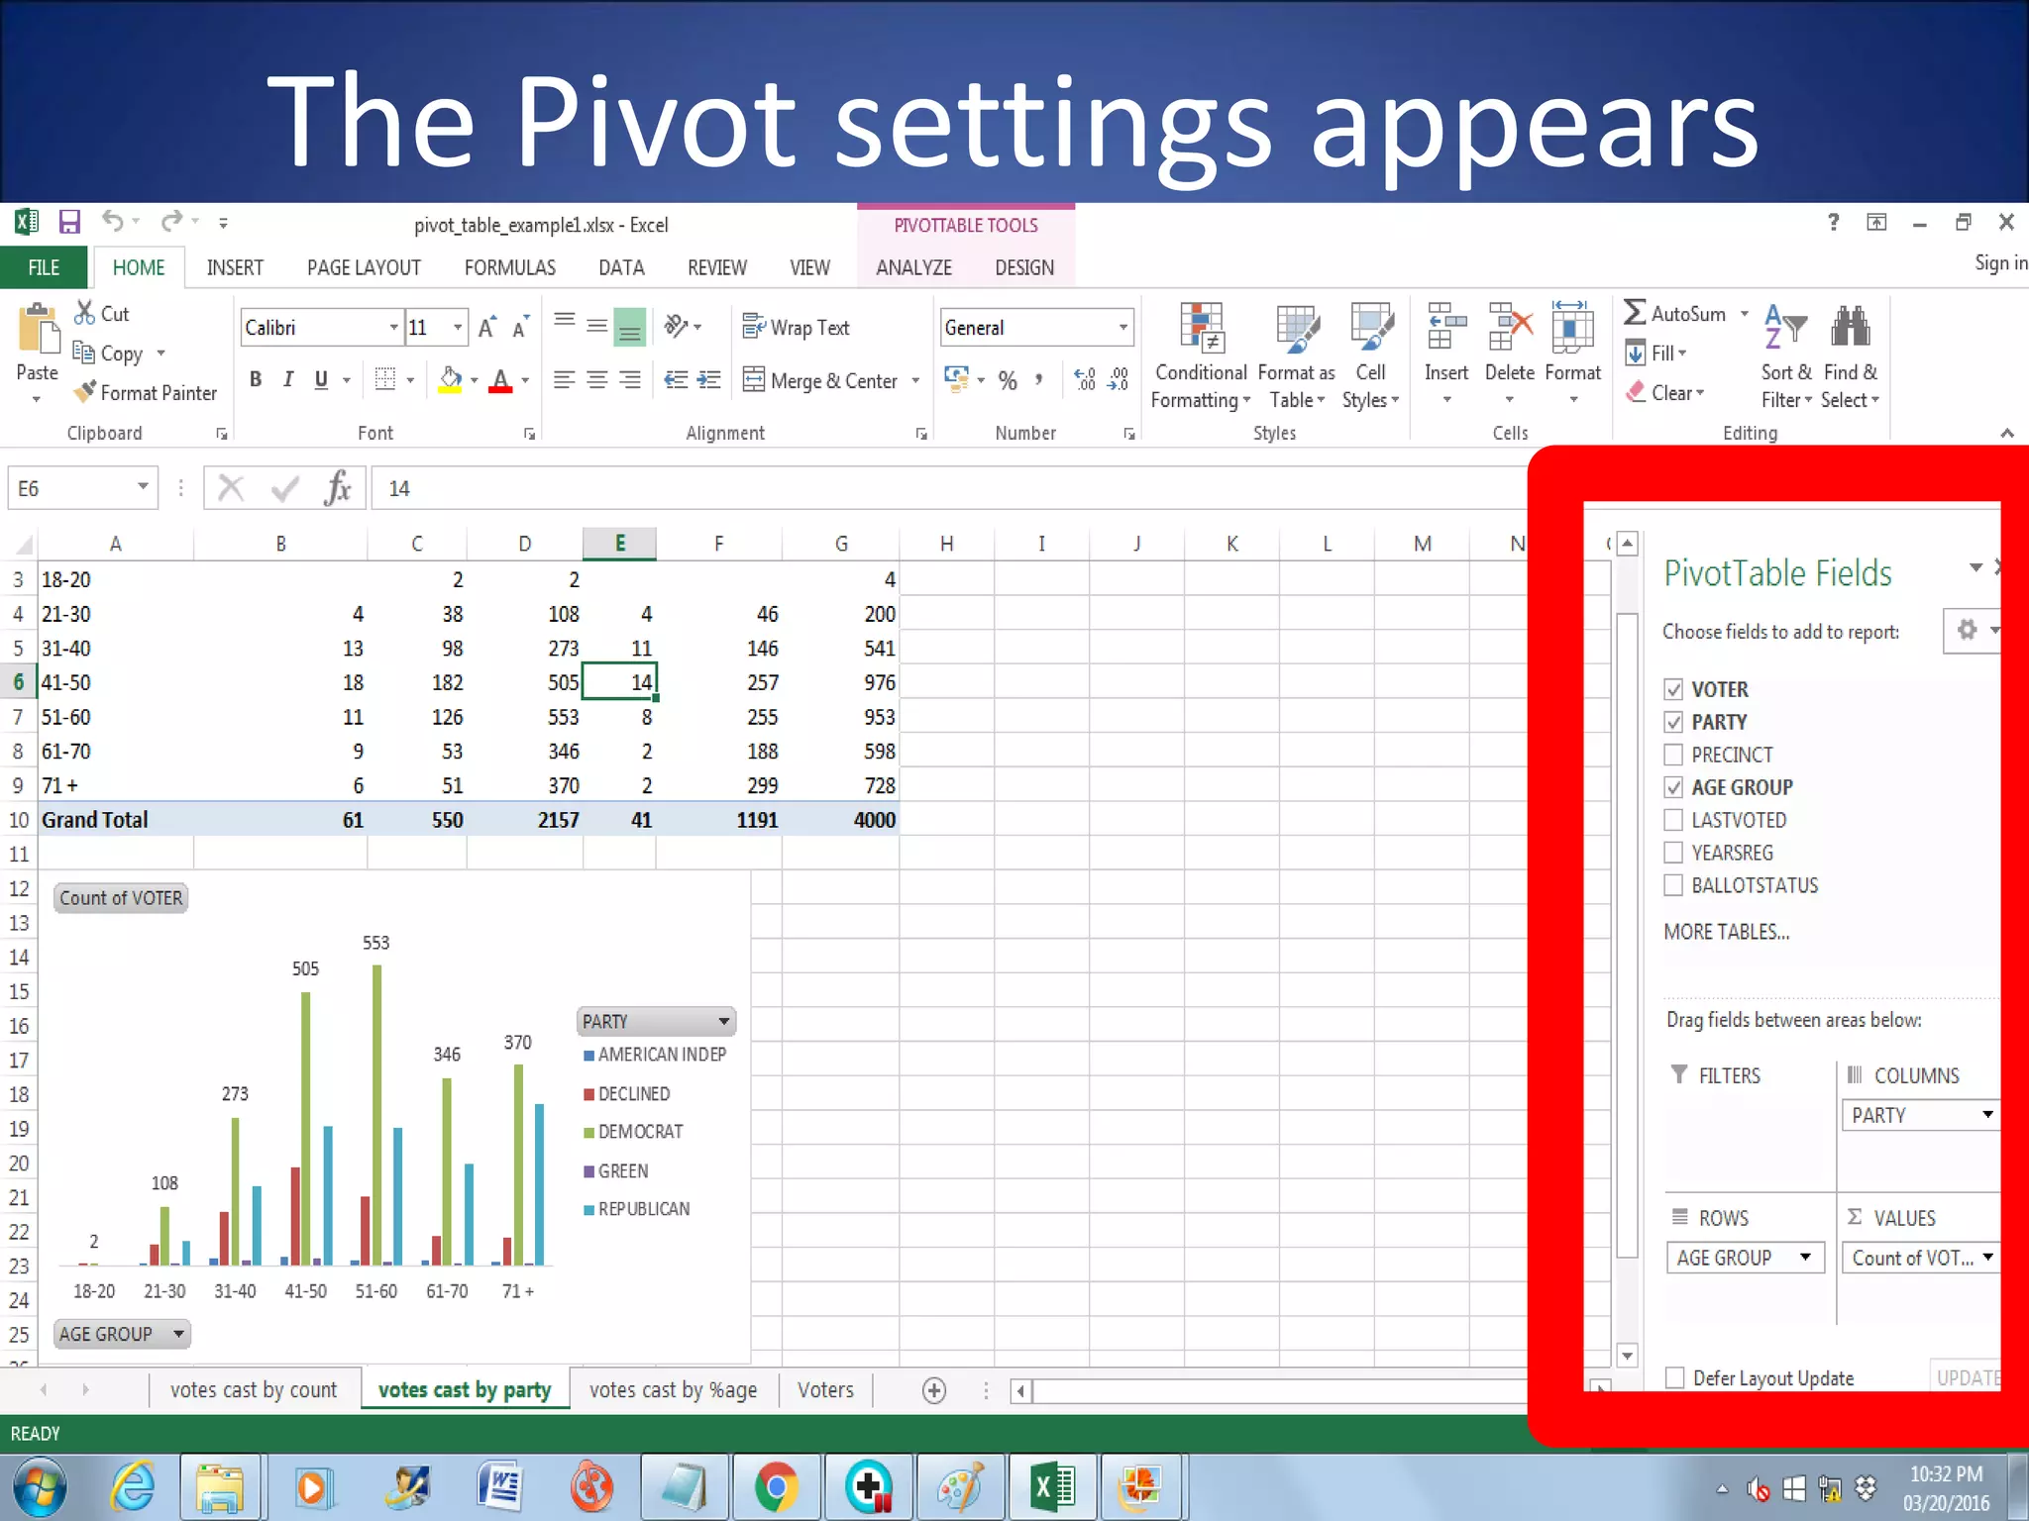Click the Copy icon
Screen dimensions: 2029x1521
(83, 353)
